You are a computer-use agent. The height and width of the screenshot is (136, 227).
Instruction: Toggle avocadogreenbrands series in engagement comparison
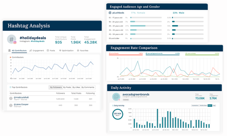coord(162,54)
